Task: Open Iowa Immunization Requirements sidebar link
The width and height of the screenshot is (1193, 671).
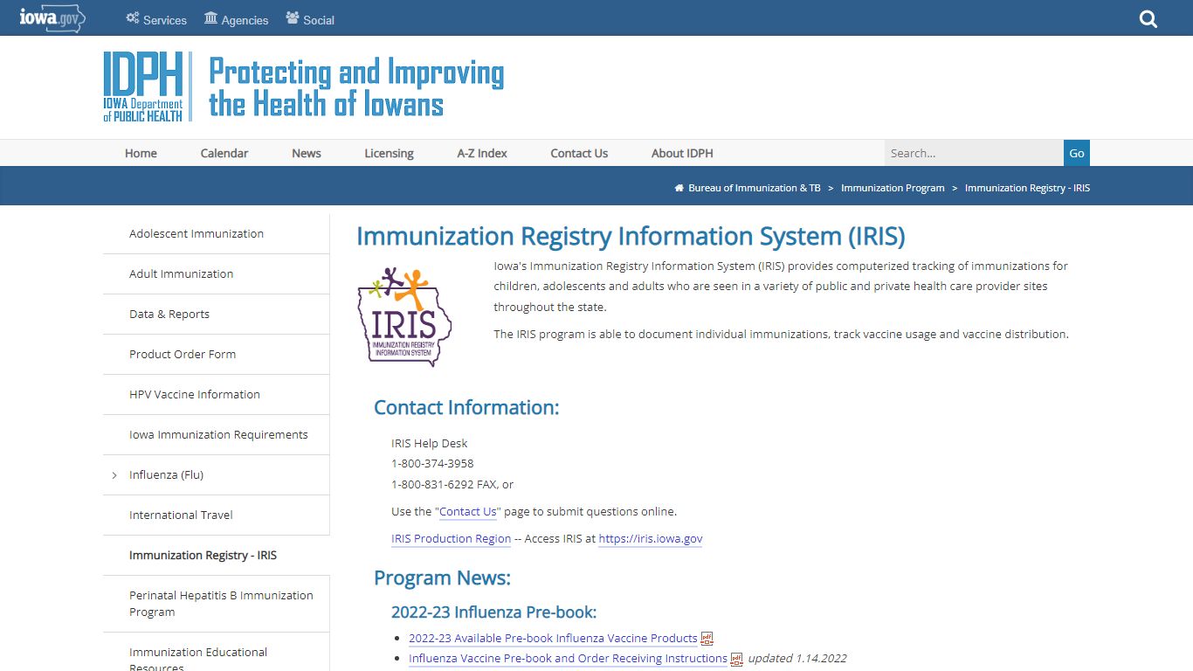Action: (x=218, y=435)
